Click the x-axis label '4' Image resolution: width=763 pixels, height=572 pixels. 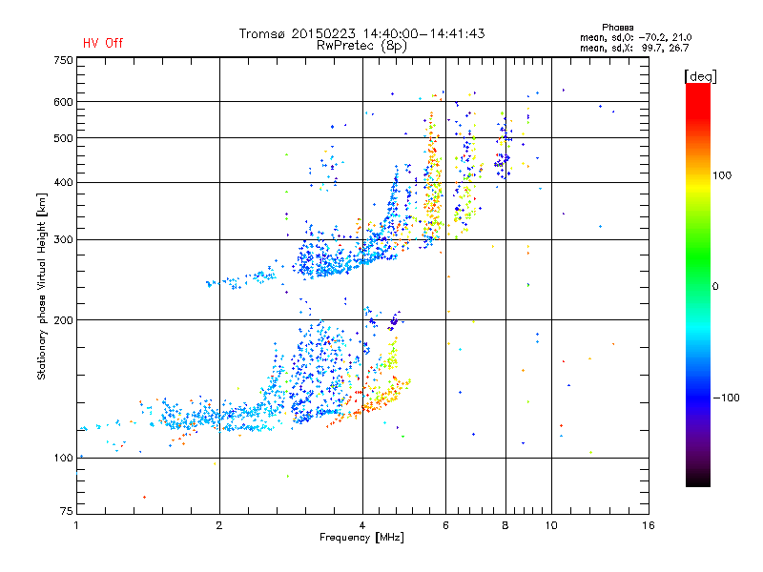point(362,525)
